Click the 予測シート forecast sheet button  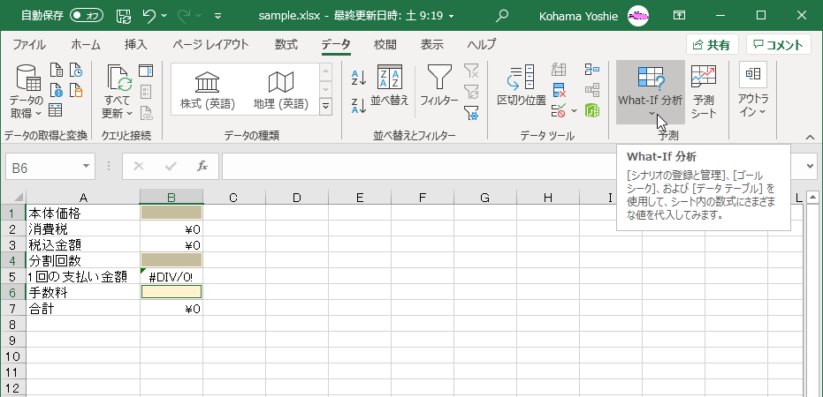(704, 92)
